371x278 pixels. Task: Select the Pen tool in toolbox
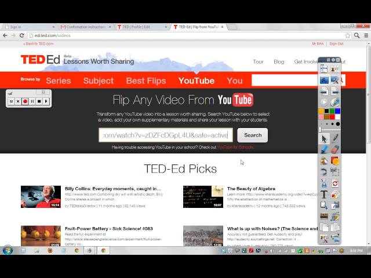334,138
